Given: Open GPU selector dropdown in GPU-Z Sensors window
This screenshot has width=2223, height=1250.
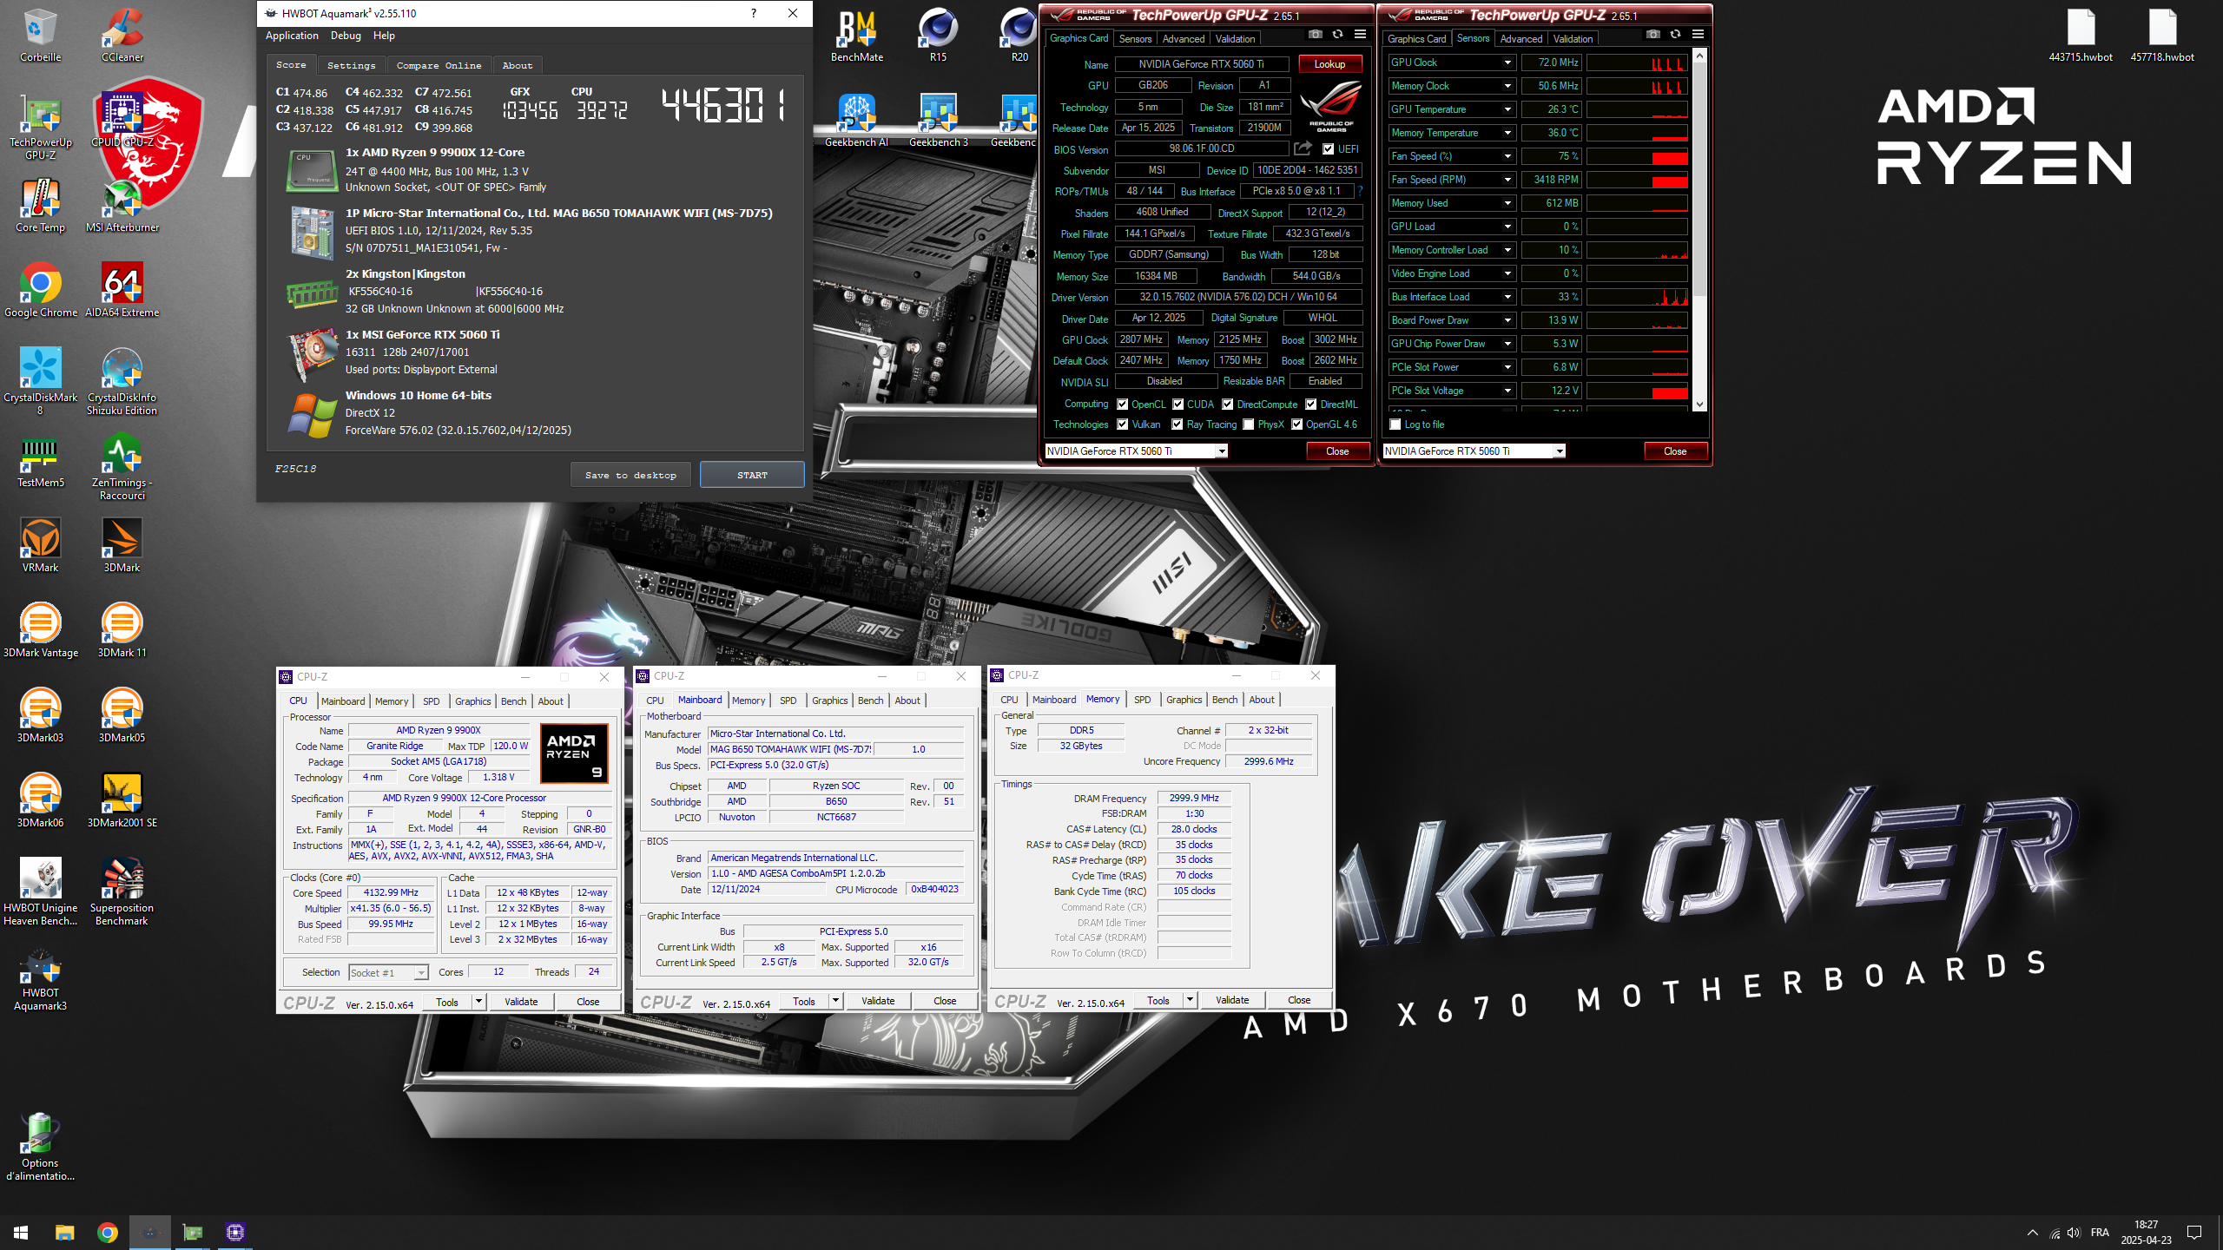Looking at the screenshot, I should [x=1560, y=451].
